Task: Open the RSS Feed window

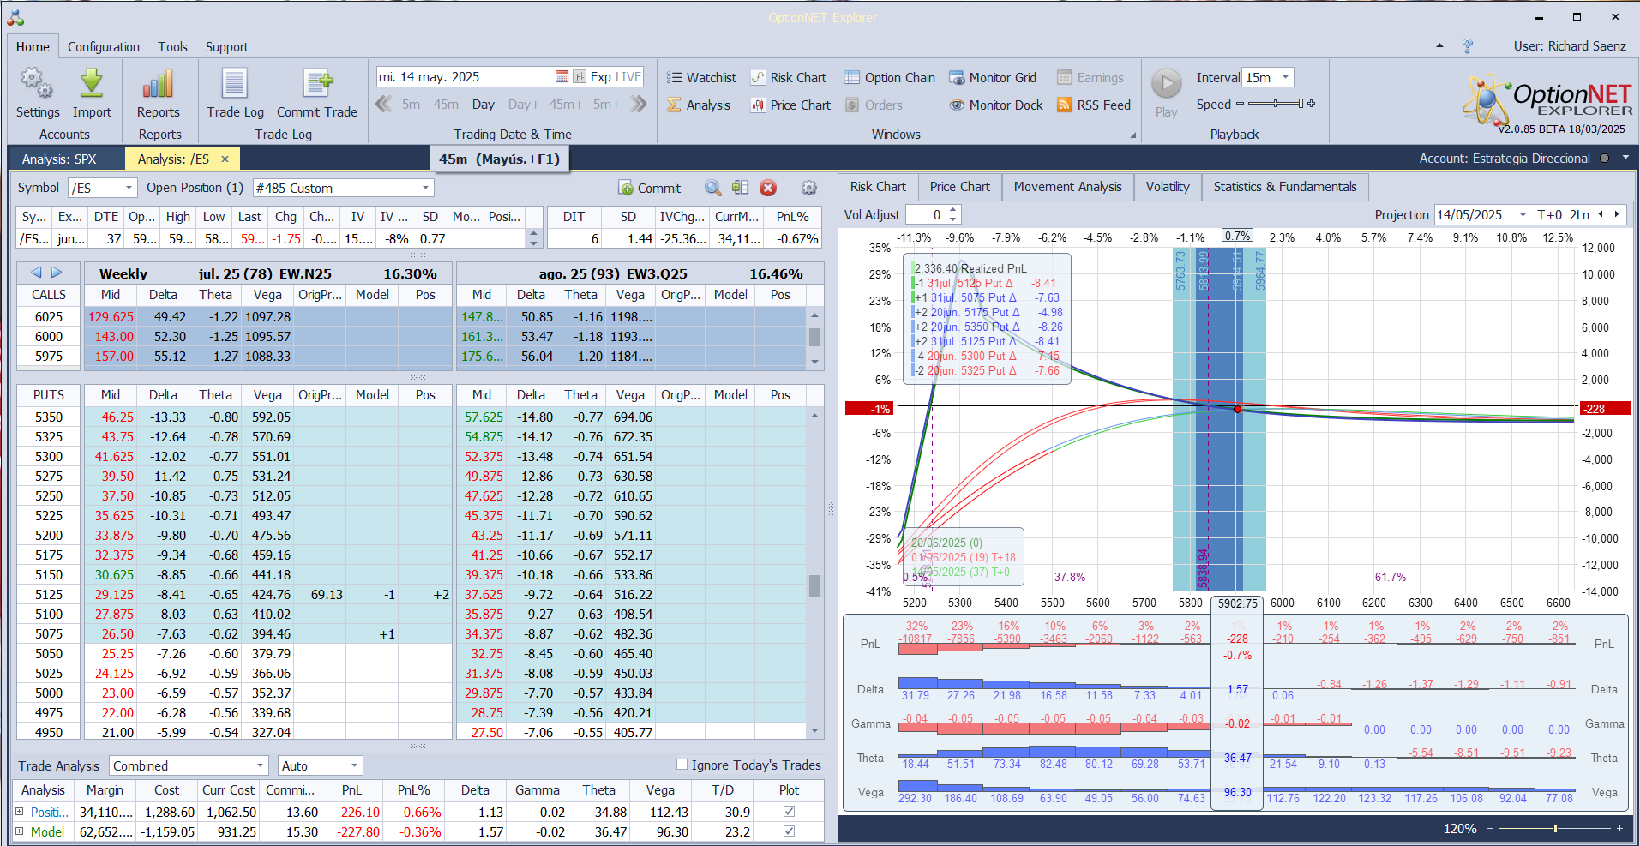Action: tap(1094, 105)
